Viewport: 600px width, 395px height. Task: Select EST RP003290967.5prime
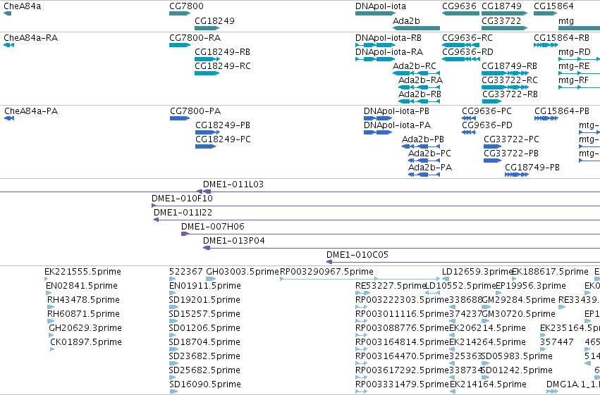pos(326,272)
